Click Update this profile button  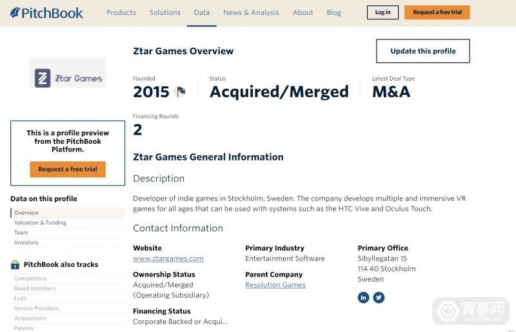coord(423,51)
